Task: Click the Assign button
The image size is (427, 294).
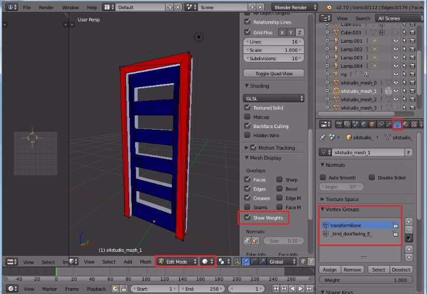Action: point(329,269)
